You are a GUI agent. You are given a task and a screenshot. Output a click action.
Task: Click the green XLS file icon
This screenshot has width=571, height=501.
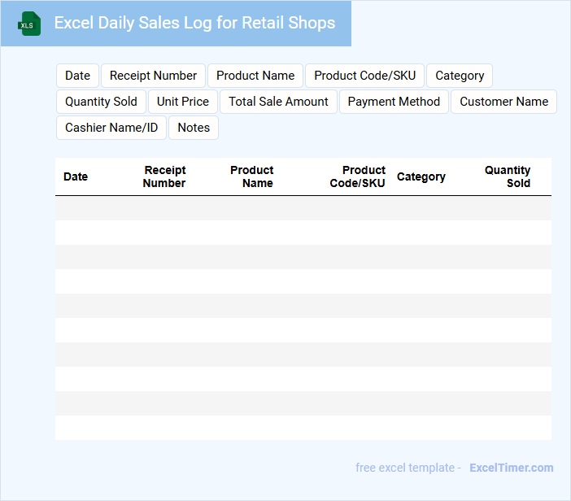tap(29, 24)
